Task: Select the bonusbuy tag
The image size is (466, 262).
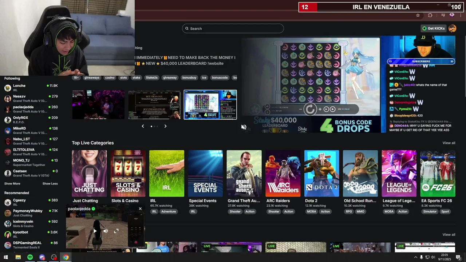Action: (189, 78)
